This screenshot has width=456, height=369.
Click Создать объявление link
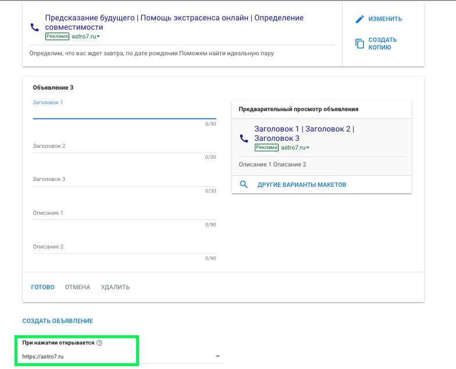pyautogui.click(x=58, y=321)
